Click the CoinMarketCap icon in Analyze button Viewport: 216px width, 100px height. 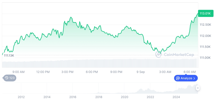click(178, 78)
